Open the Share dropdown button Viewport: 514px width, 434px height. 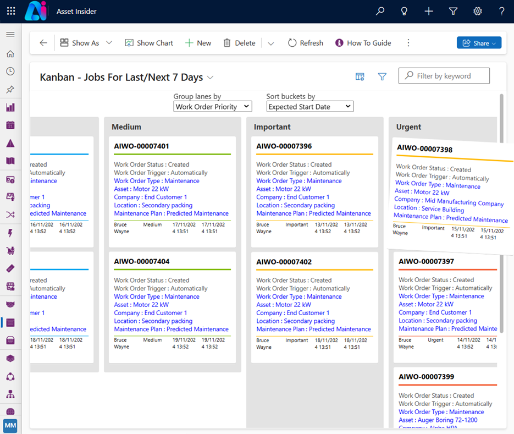point(479,43)
